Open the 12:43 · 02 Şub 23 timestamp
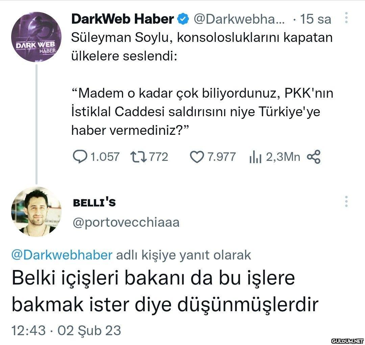The width and height of the screenshot is (365, 345). [x=66, y=330]
